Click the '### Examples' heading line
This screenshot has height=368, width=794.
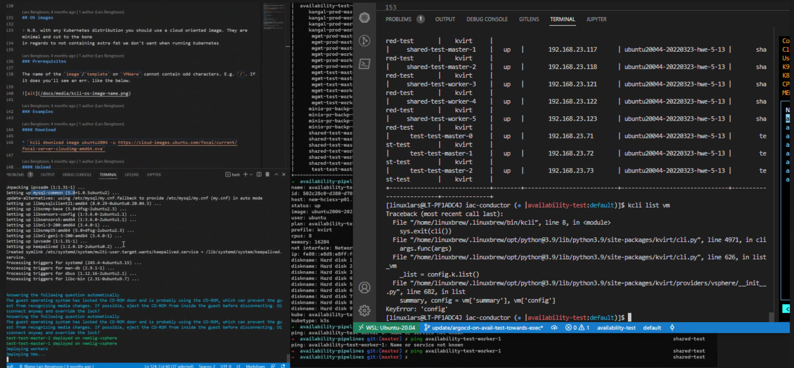click(38, 112)
